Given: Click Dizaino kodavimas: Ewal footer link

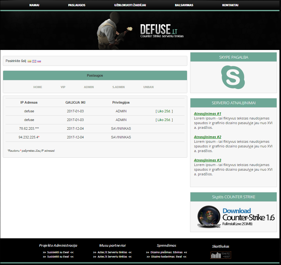Looking at the screenshot, I should 166,257.
